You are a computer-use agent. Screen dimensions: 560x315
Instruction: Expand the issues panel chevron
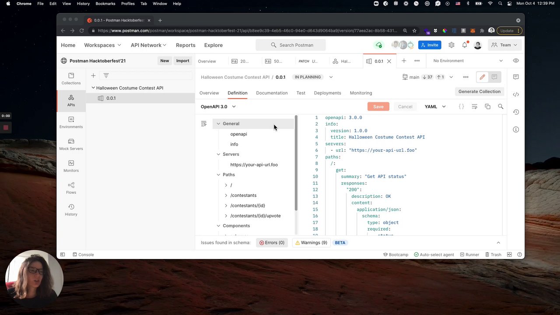(x=498, y=243)
